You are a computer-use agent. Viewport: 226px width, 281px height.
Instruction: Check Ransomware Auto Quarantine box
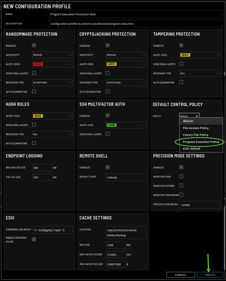(34, 91)
